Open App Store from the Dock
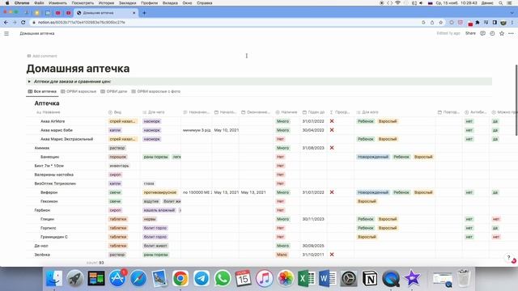This screenshot has height=291, width=518. 117,278
